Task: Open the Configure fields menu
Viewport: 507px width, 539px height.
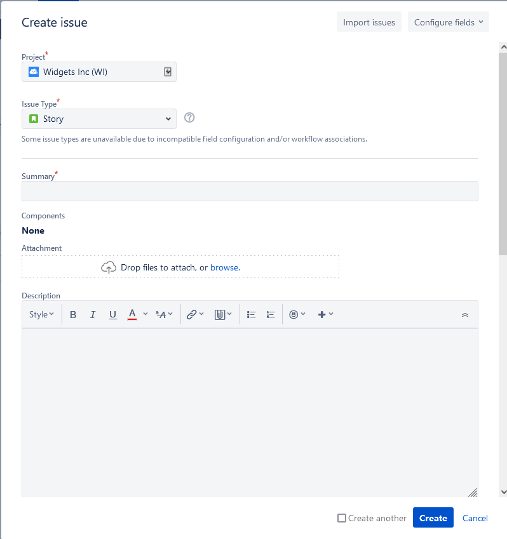Action: click(448, 22)
